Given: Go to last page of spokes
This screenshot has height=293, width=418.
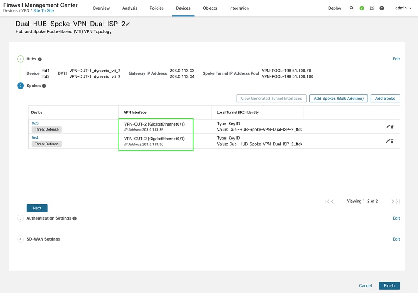Looking at the screenshot, I should (x=397, y=201).
